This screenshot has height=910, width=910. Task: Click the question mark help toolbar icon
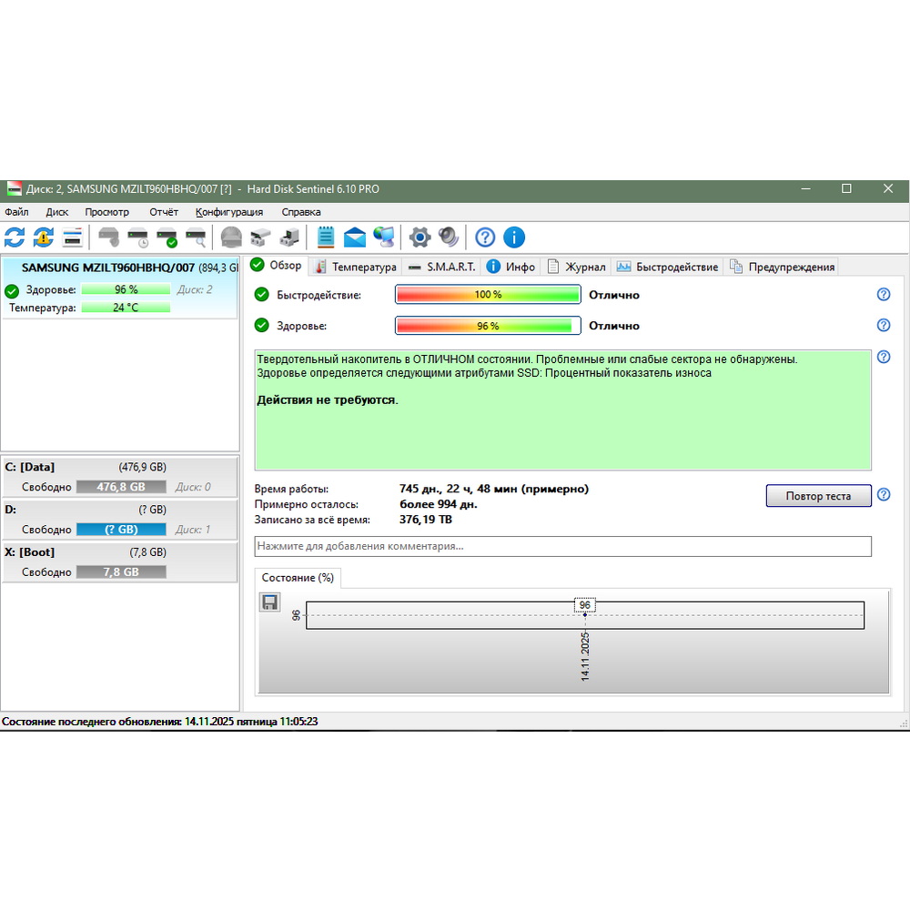(485, 238)
